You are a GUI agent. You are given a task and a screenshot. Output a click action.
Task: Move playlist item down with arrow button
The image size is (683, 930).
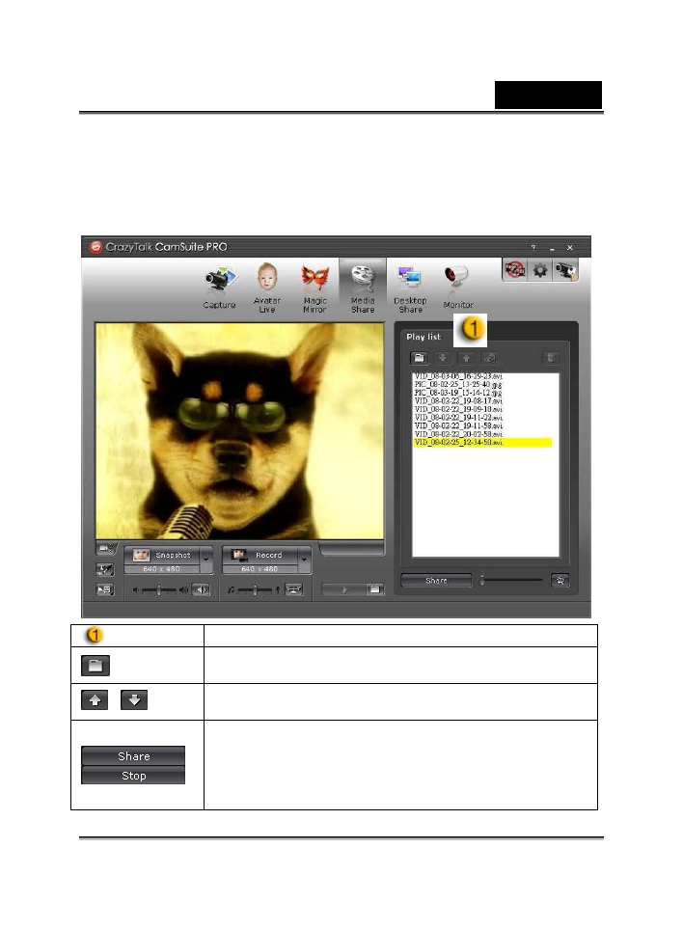(444, 358)
